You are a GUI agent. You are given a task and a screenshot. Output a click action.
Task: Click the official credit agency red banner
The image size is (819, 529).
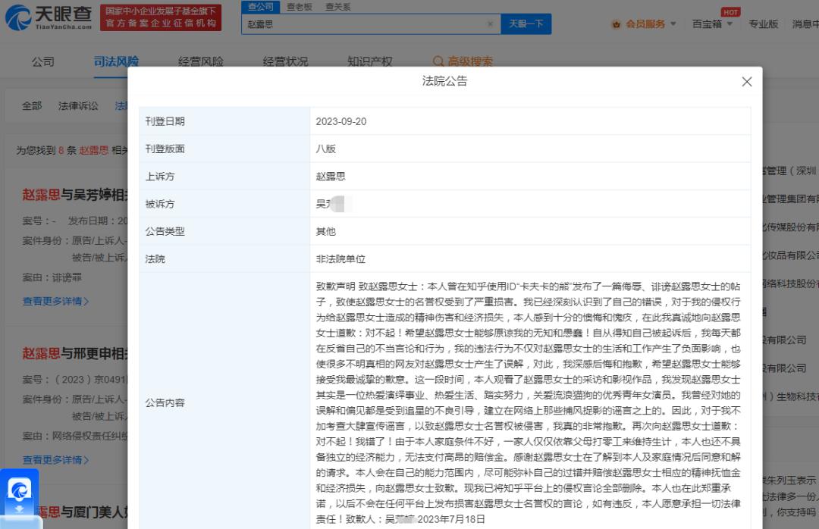pos(161,17)
